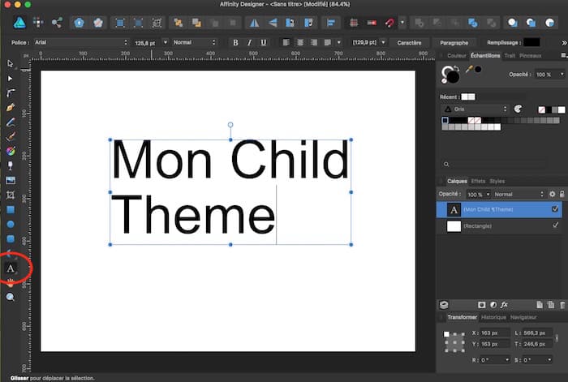This screenshot has height=382, width=568.
Task: Open the justify alignment dropdown arrow
Action: [338, 42]
